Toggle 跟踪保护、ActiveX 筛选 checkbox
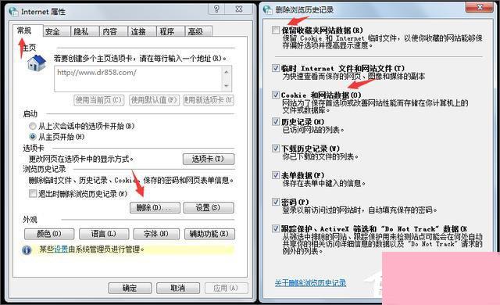 point(276,228)
